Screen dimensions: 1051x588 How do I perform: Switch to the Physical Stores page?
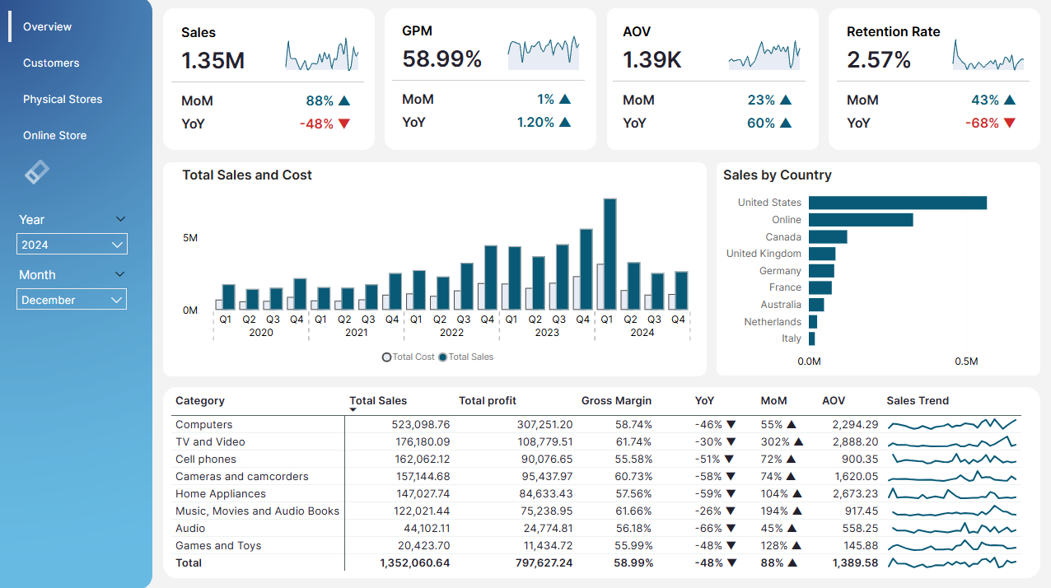tap(63, 99)
